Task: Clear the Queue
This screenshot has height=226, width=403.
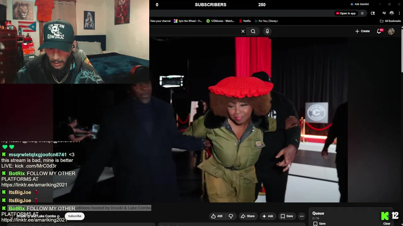Action: click(x=387, y=223)
